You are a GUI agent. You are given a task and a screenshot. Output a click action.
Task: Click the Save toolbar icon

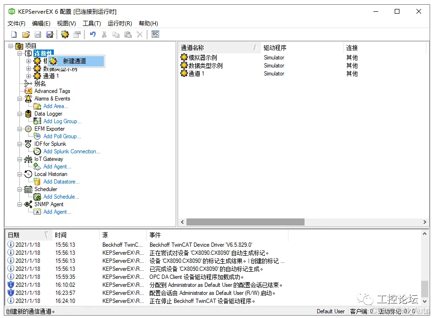[x=38, y=34]
